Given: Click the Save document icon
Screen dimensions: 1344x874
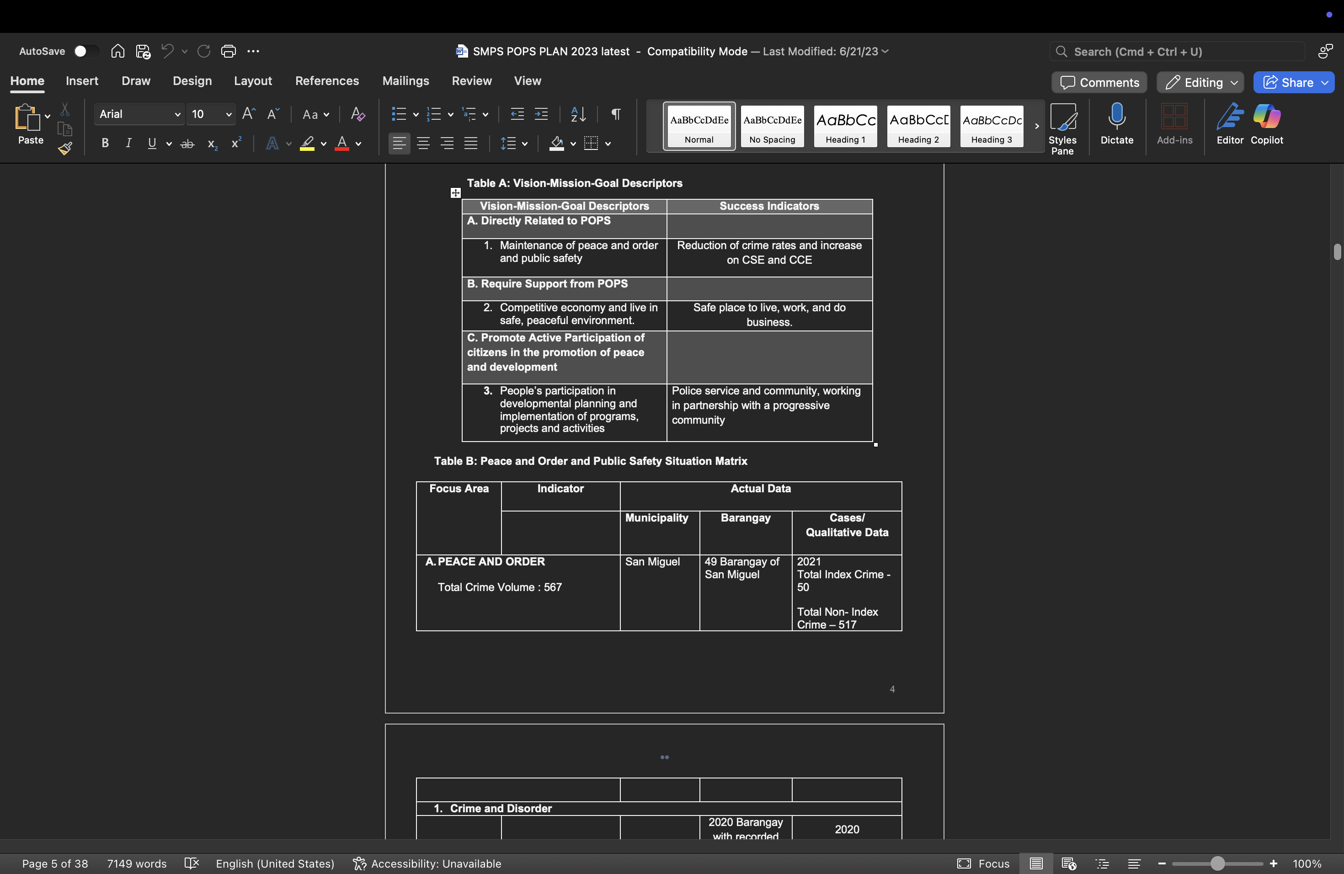Looking at the screenshot, I should (x=143, y=51).
